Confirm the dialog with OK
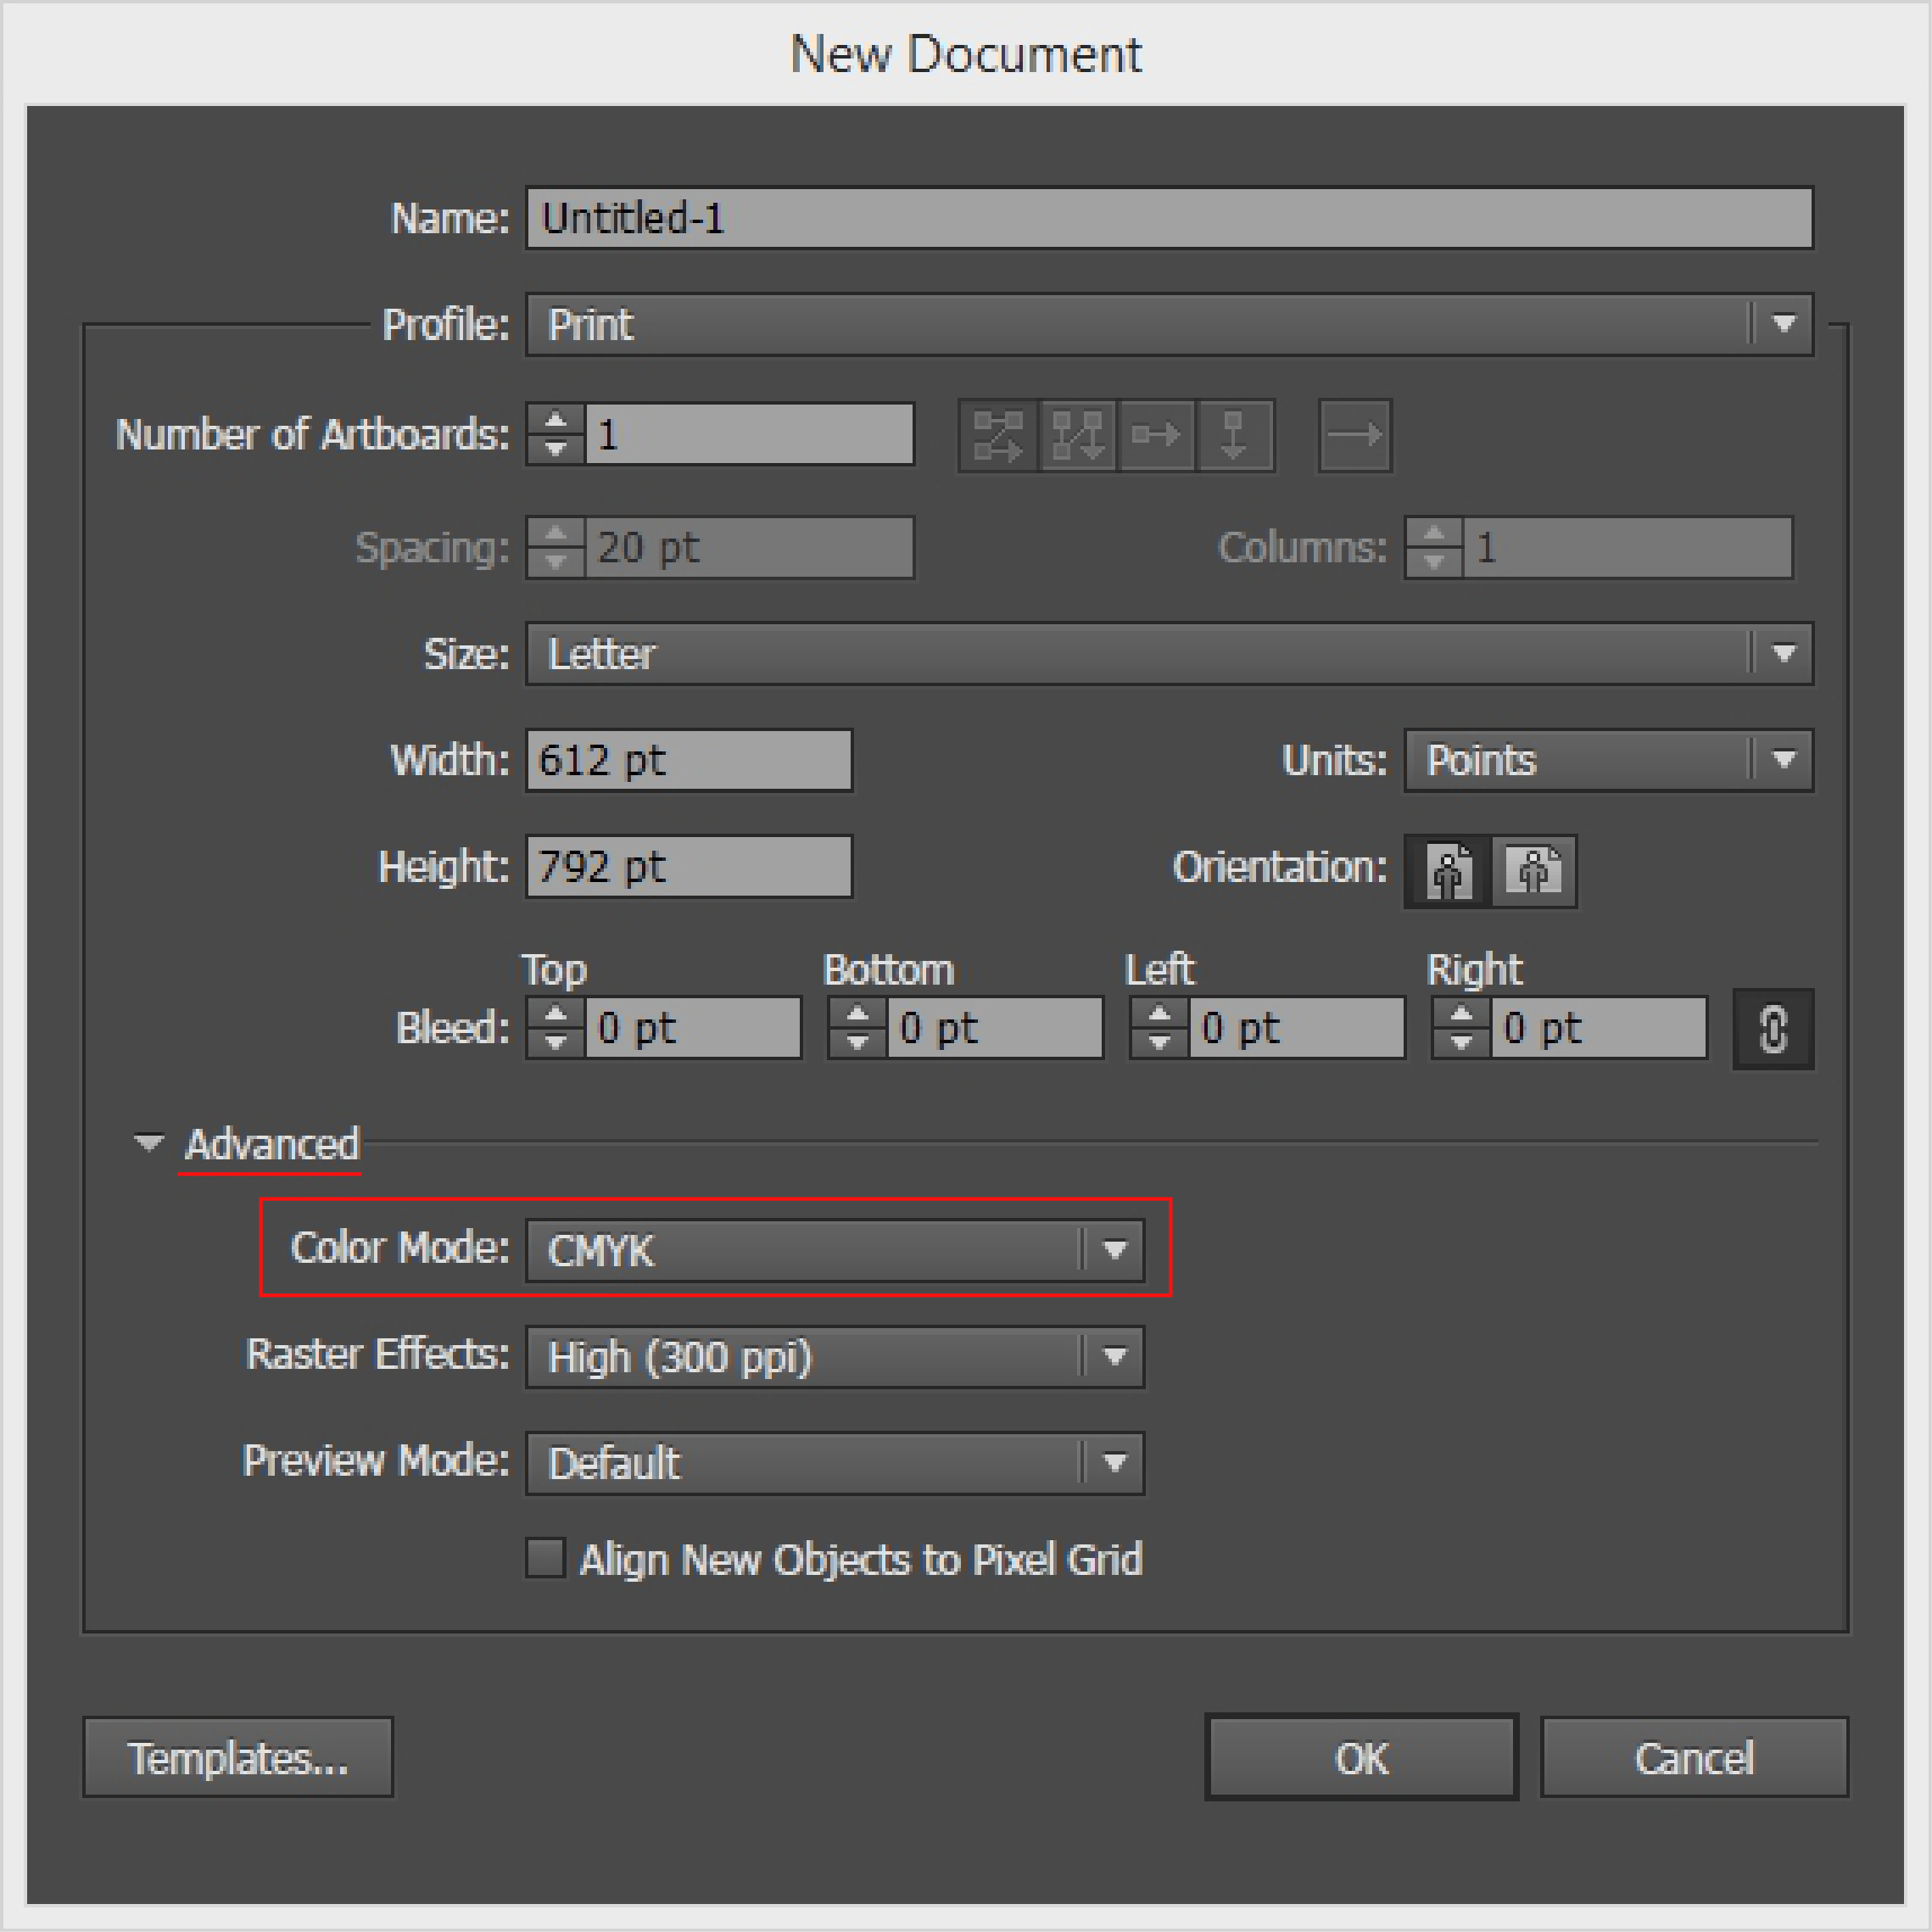 pyautogui.click(x=1361, y=1757)
